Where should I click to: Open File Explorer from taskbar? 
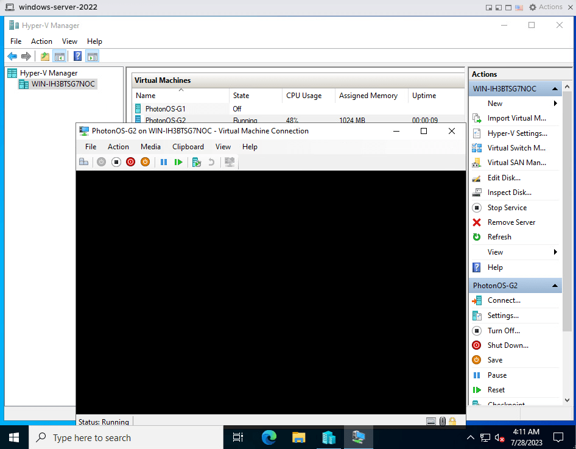298,437
